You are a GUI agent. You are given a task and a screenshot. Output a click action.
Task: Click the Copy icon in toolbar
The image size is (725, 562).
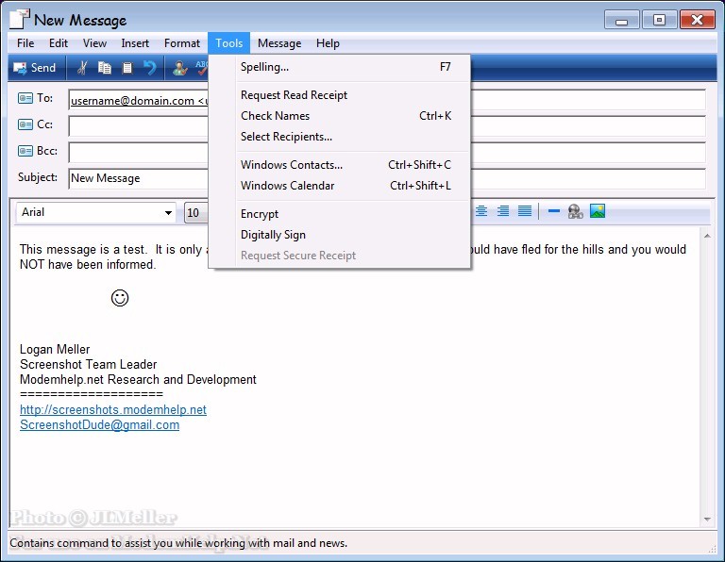(x=105, y=68)
